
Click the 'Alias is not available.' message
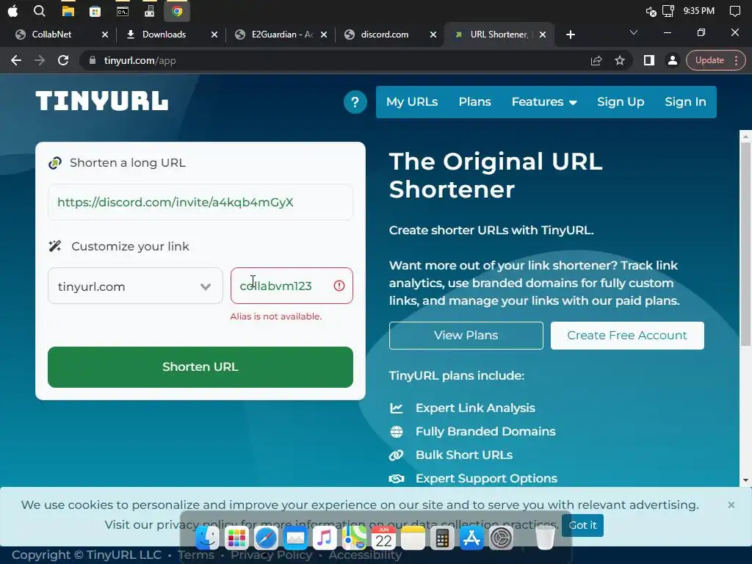[x=276, y=316]
